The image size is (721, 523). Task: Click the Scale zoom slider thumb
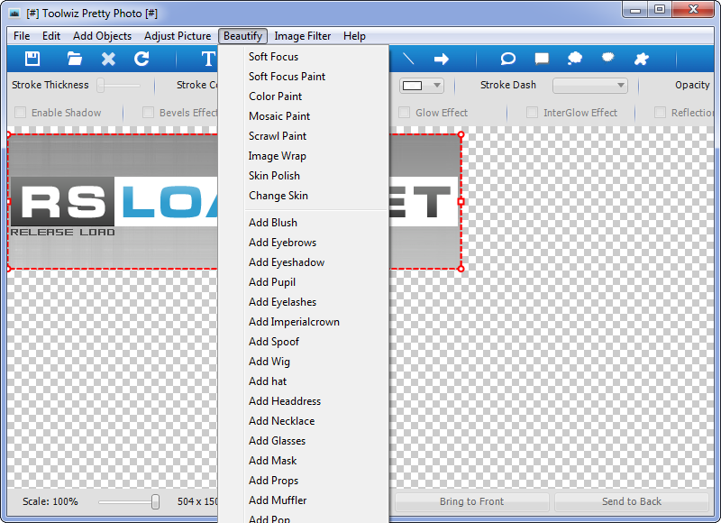click(155, 501)
